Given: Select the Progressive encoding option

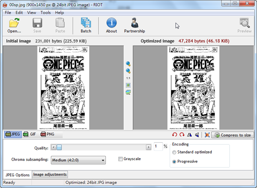Looking at the screenshot, I should pos(174,161).
